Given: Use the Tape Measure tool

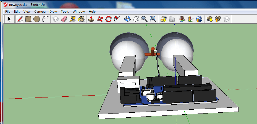Looking at the screenshot, I should point(72,19).
